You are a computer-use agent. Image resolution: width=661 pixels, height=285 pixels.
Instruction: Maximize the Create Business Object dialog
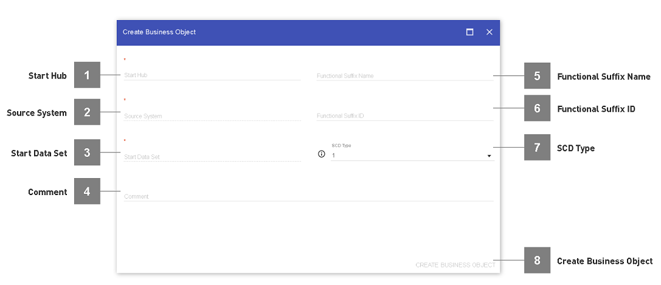(x=469, y=32)
